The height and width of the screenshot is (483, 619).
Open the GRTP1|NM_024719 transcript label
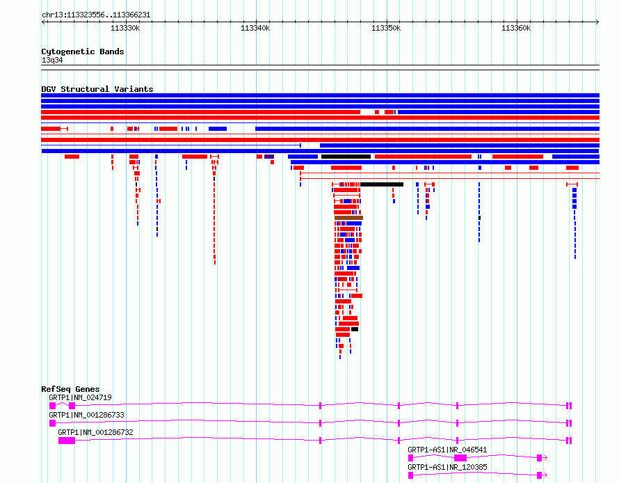[x=80, y=397]
